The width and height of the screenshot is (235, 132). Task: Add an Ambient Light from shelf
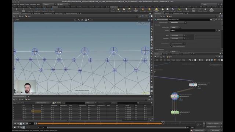pos(186,10)
